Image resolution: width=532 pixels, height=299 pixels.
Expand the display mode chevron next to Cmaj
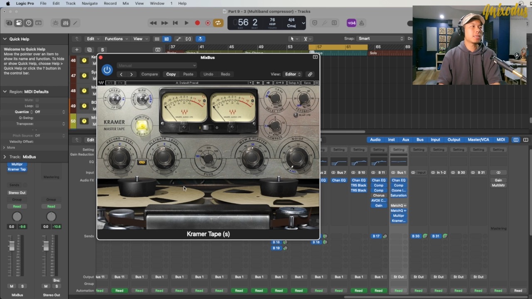point(303,23)
